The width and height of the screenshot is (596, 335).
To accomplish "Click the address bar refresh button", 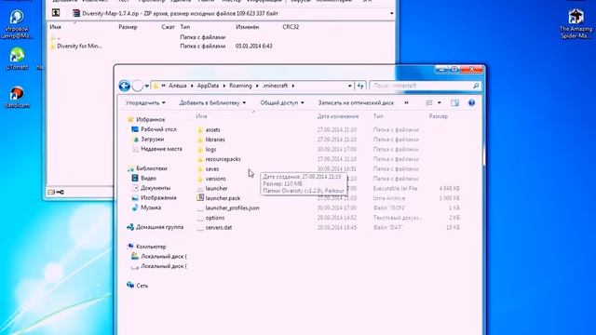I will pyautogui.click(x=360, y=86).
